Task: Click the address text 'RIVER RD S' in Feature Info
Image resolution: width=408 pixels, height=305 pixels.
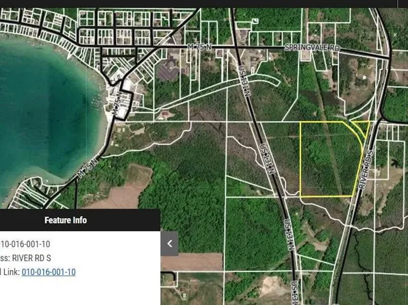Action: coord(31,258)
